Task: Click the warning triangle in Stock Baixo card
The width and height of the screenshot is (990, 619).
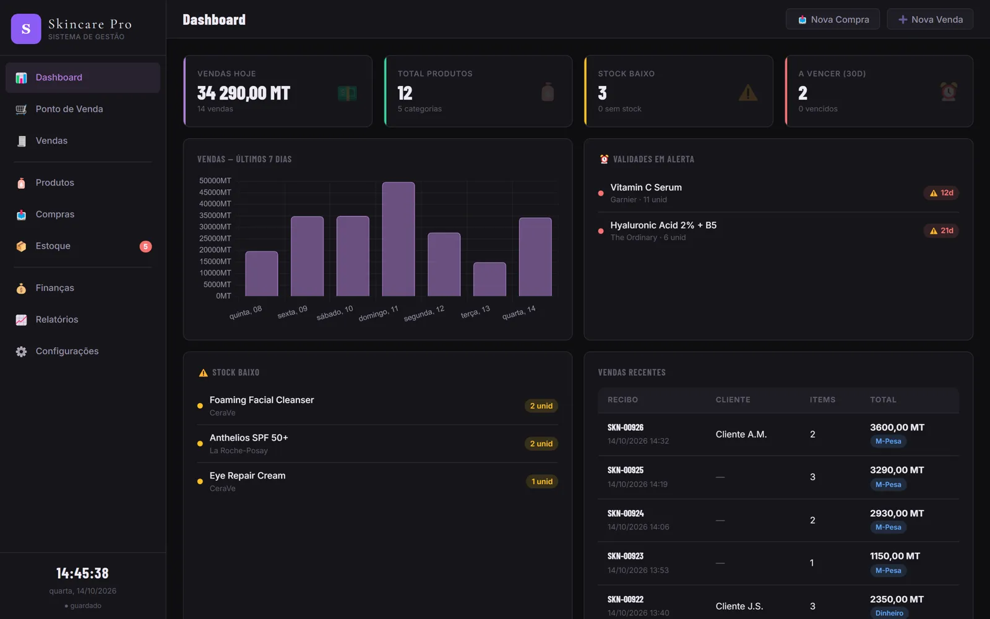Action: click(x=748, y=93)
